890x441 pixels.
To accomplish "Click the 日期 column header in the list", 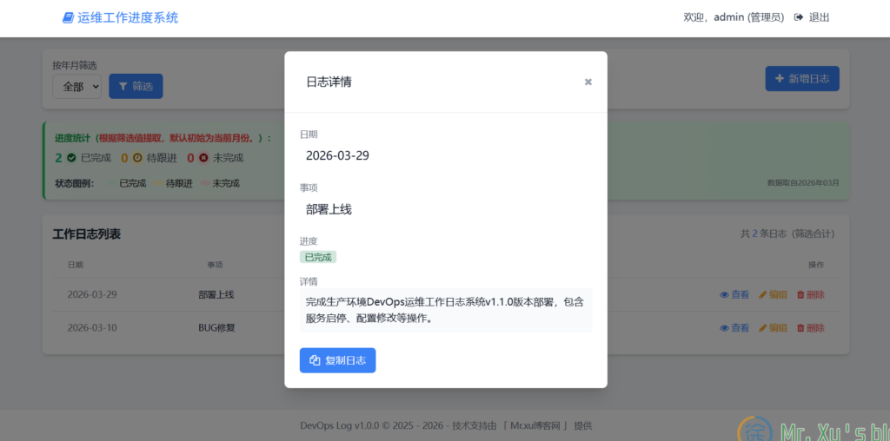I will point(76,265).
